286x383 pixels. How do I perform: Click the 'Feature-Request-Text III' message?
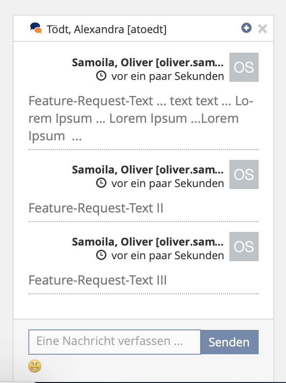[x=98, y=280]
